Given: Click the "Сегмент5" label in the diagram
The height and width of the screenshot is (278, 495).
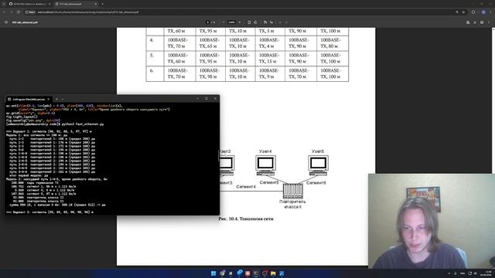Looking at the screenshot, I should pyautogui.click(x=269, y=182).
